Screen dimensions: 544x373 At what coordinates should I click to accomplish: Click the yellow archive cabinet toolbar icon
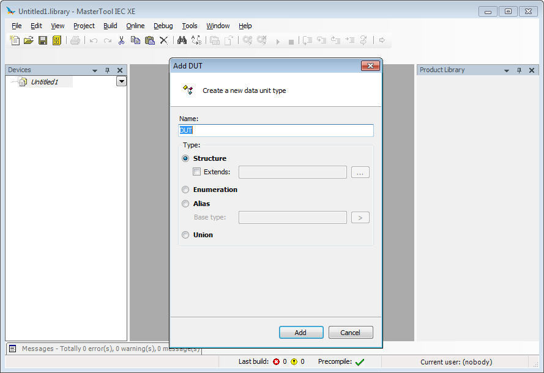[56, 40]
